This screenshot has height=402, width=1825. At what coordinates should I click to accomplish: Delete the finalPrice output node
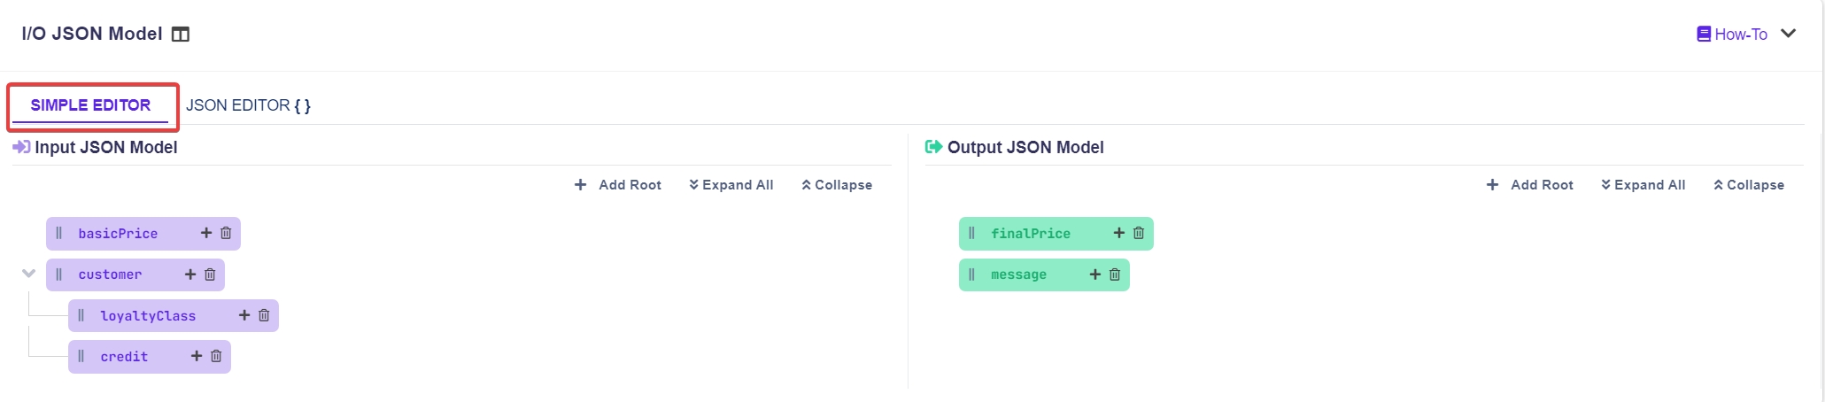[x=1139, y=233]
